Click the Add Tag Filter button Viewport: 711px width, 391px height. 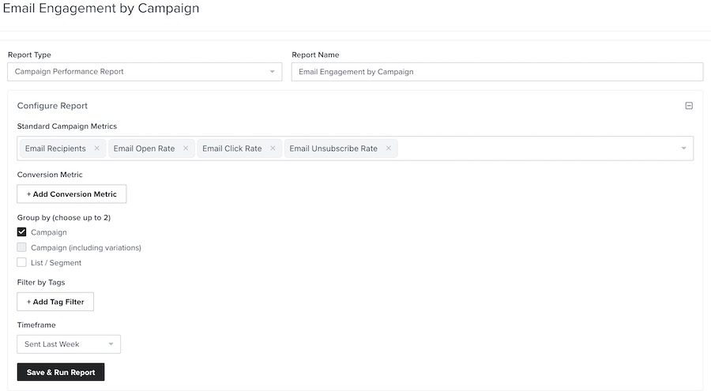(55, 302)
